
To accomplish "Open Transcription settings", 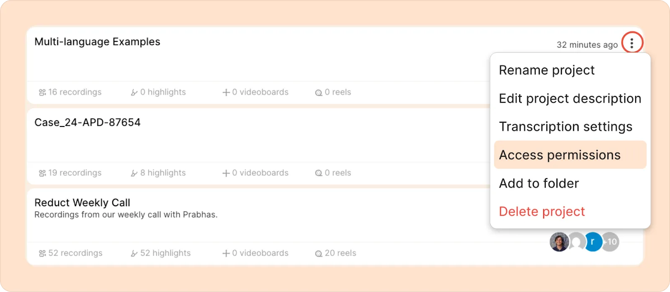I will (x=566, y=127).
